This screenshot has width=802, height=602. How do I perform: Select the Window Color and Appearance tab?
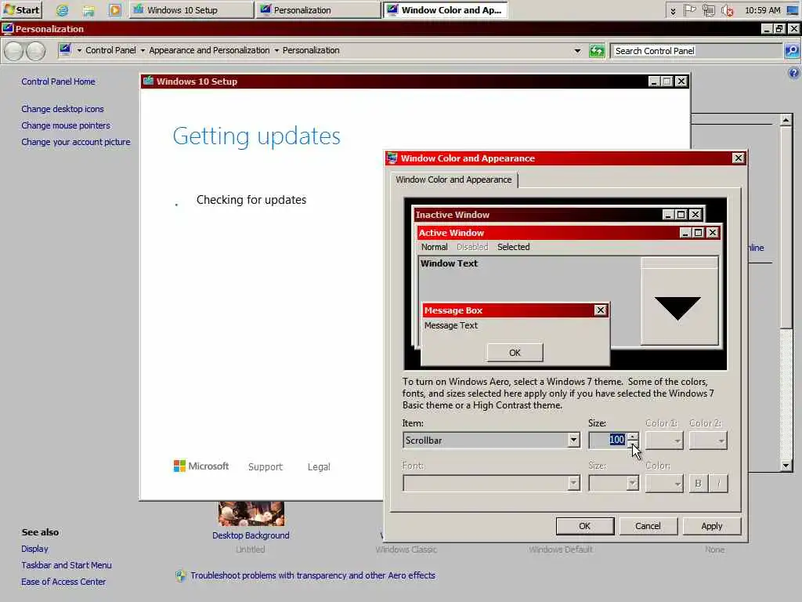pos(453,180)
